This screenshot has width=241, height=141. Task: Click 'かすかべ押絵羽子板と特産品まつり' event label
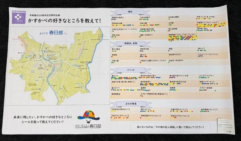point(154,94)
